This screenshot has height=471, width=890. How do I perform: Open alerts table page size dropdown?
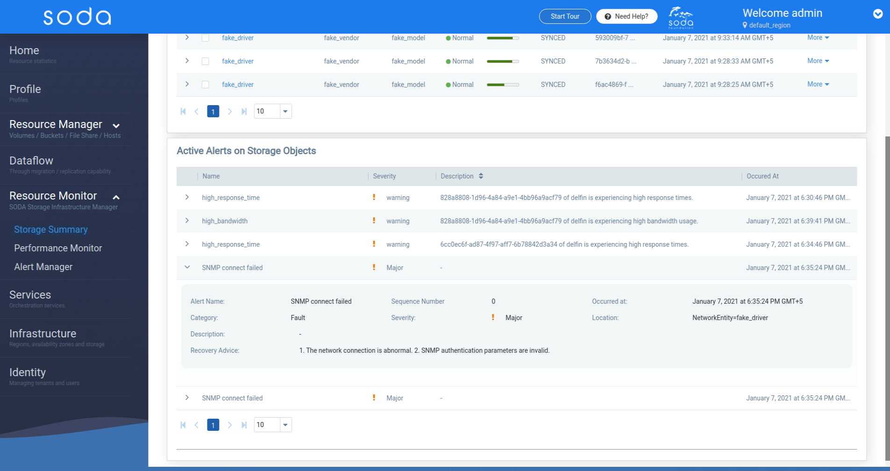click(285, 425)
